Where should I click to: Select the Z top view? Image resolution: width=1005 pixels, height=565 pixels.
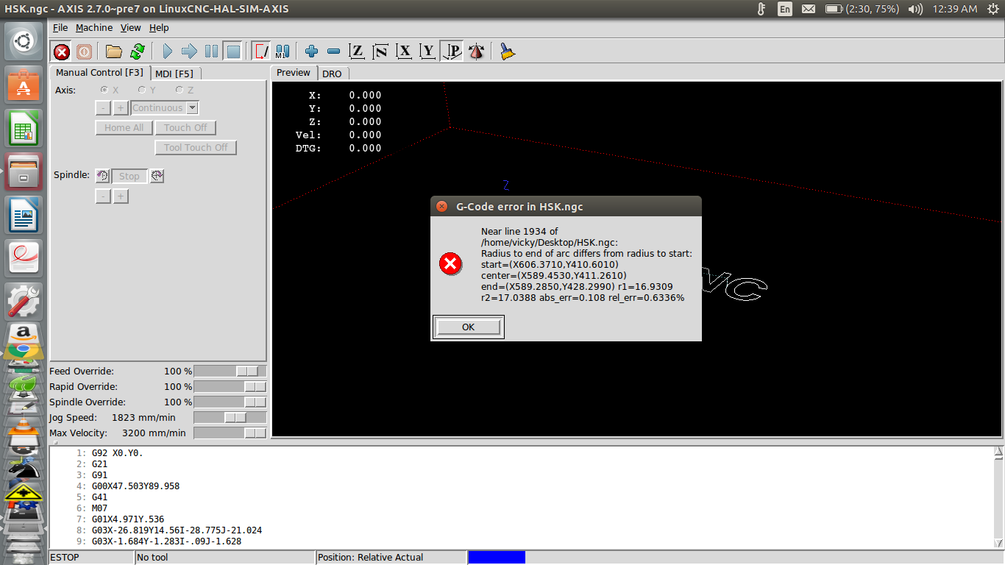[357, 51]
